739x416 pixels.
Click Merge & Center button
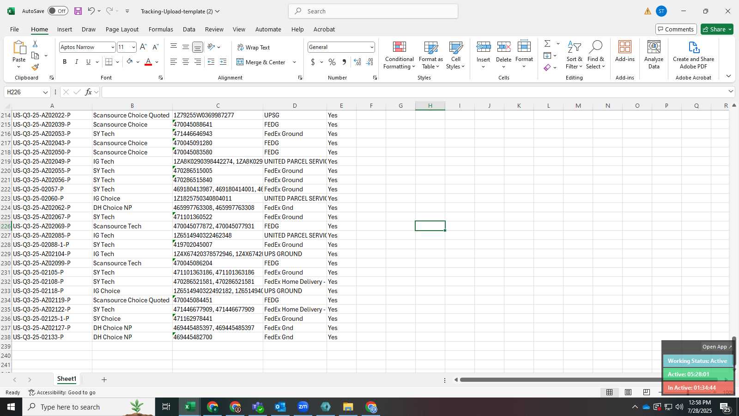coord(261,62)
